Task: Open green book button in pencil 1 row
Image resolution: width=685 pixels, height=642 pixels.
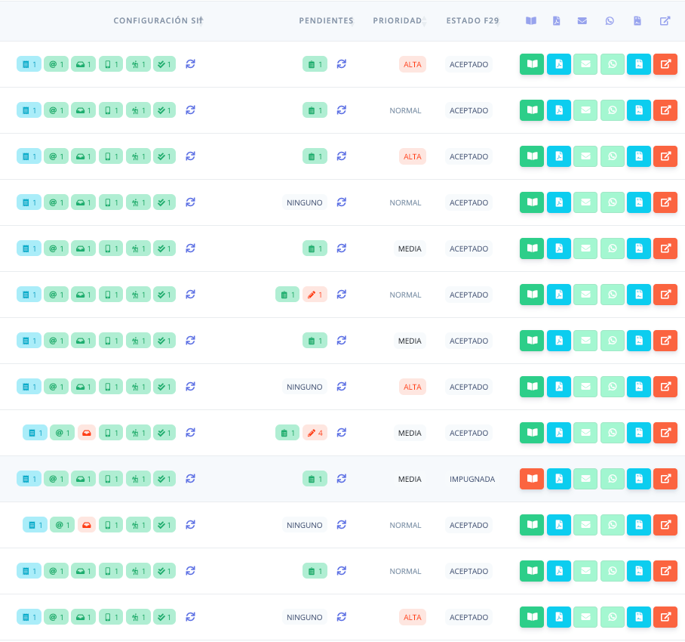Action: (x=532, y=295)
